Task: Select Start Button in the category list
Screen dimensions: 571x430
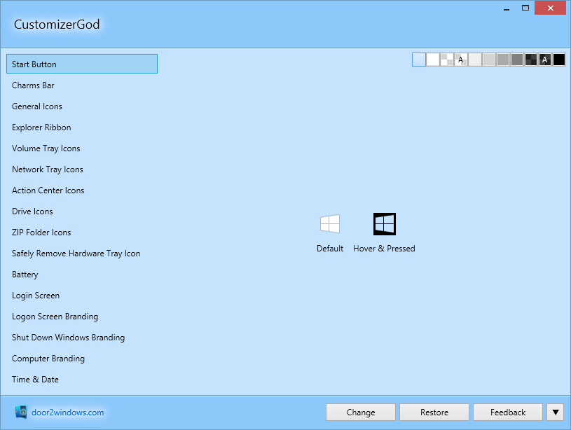Action: click(x=82, y=64)
